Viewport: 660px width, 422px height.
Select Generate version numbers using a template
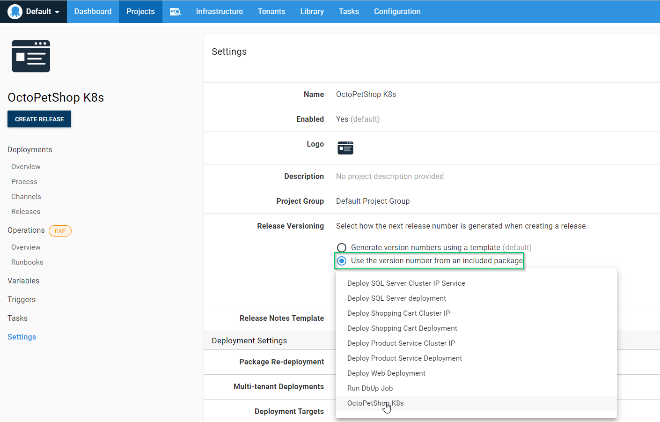click(342, 247)
